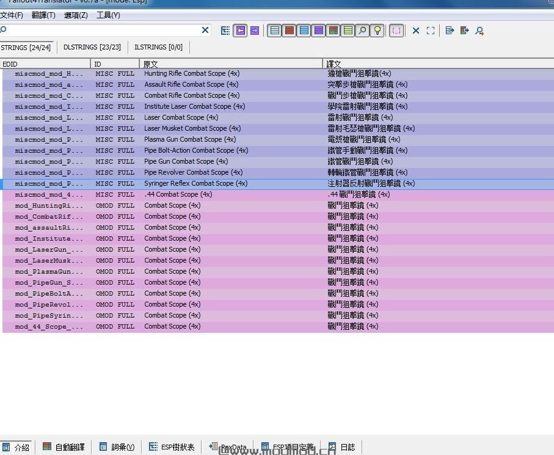
Task: Toggle the white rows filter button
Action: point(274,31)
